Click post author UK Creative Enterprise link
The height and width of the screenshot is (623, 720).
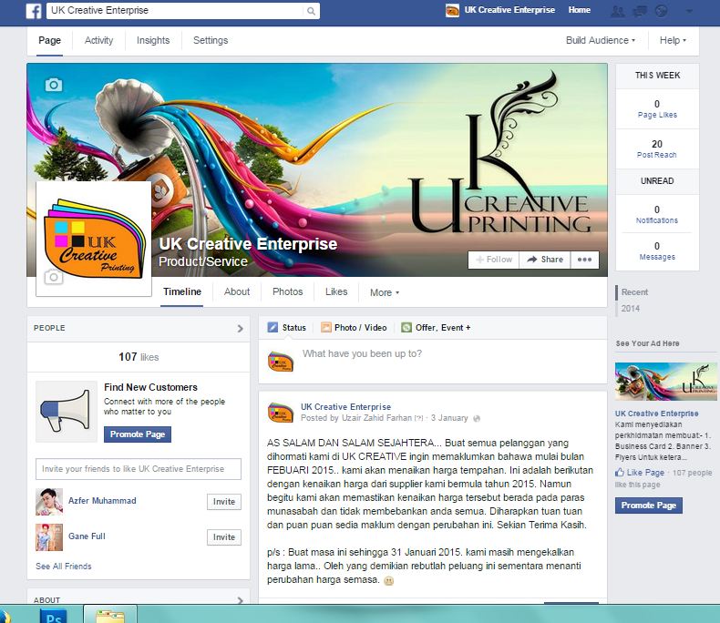tap(345, 406)
